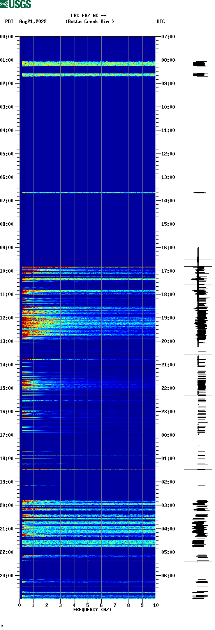Screen dimensions: 215x630
Task: Click the UTC '14:00' time label
Action: point(168,201)
